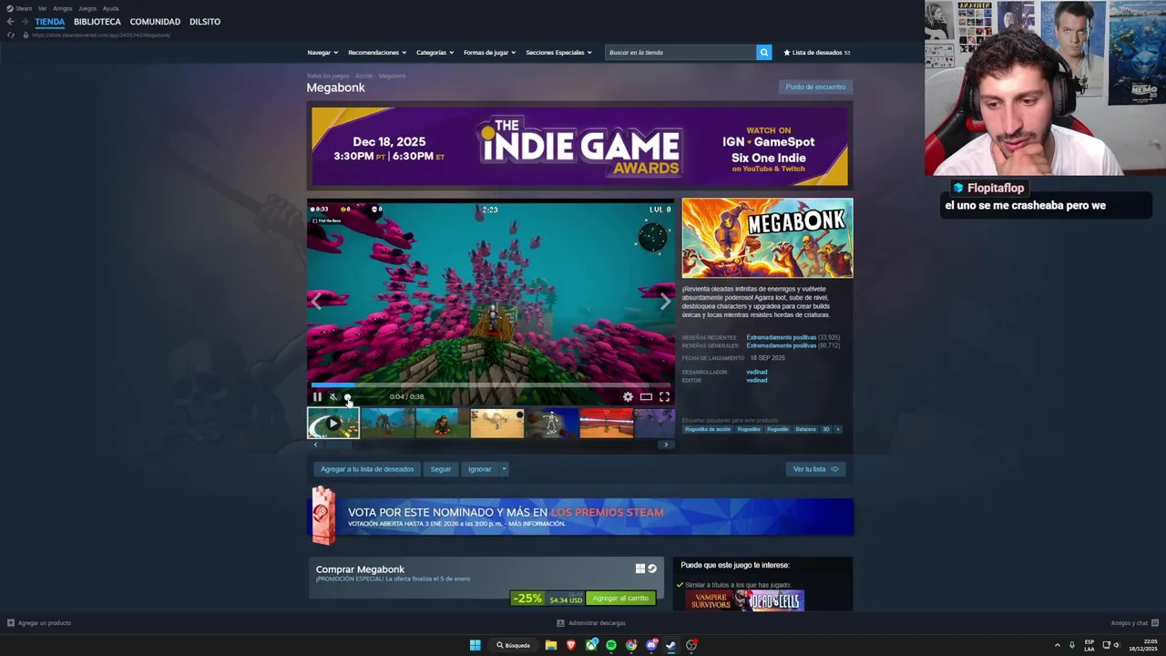1166x656 pixels.
Task: Open Amigos y chat panel
Action: click(1134, 623)
